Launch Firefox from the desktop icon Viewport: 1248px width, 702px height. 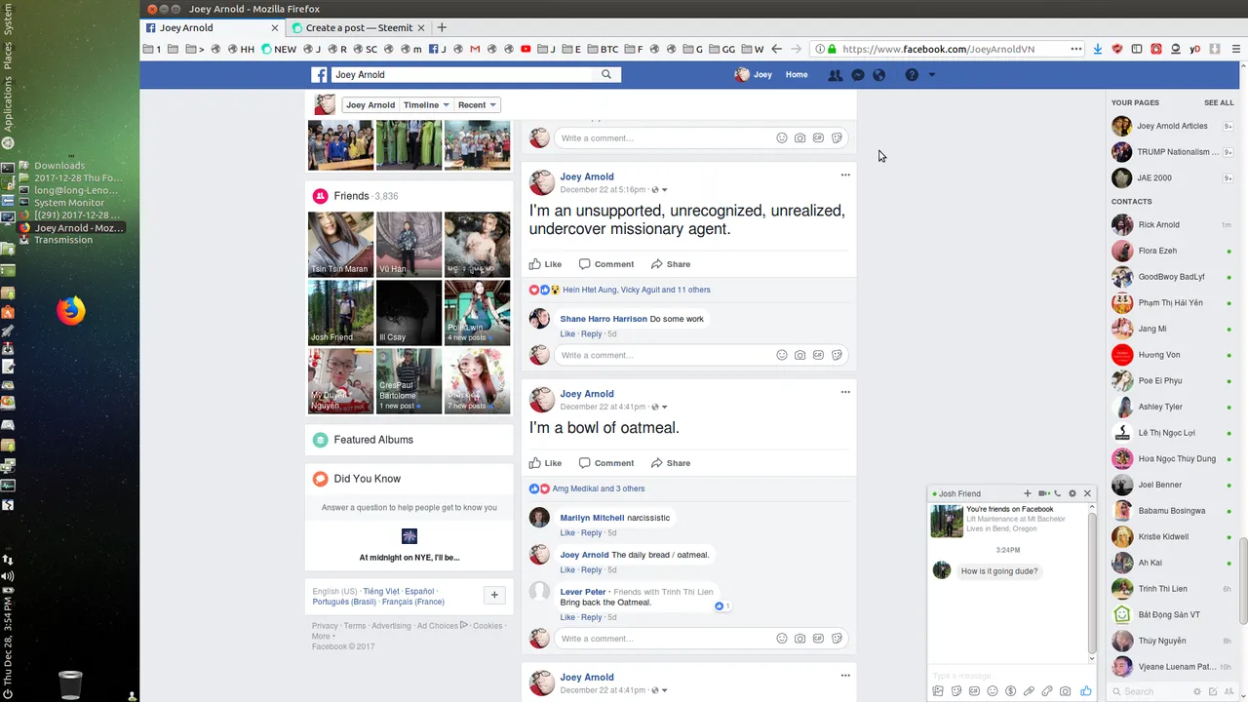tap(70, 311)
